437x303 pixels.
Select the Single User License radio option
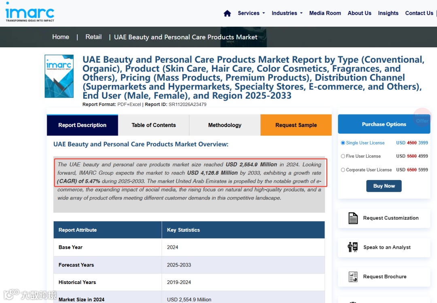(x=343, y=143)
